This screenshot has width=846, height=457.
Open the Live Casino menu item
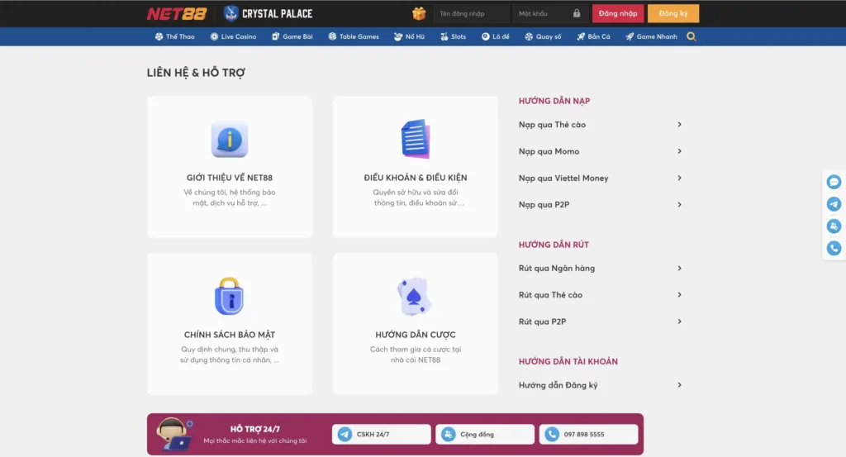(x=233, y=36)
